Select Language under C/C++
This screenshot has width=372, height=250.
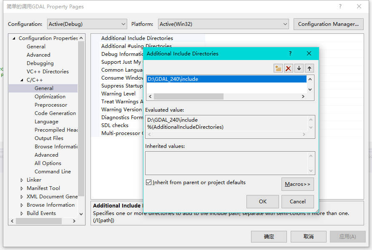tap(46, 122)
